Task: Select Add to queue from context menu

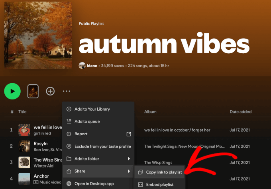Action: point(87,121)
